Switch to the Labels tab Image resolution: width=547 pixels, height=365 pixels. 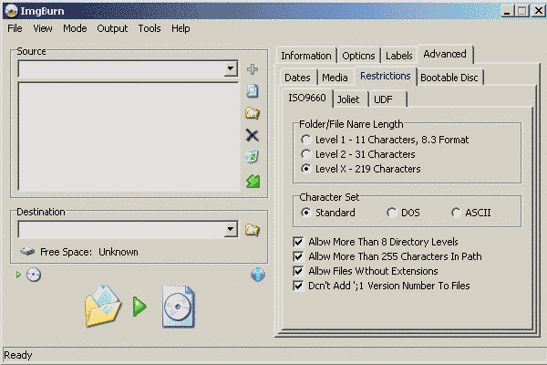(398, 56)
